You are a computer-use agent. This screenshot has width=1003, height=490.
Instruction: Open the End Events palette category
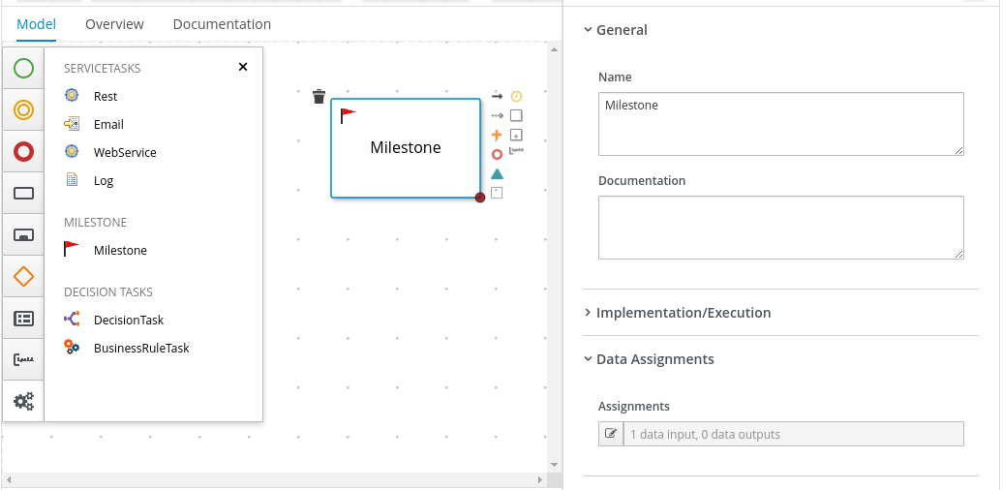coord(23,151)
